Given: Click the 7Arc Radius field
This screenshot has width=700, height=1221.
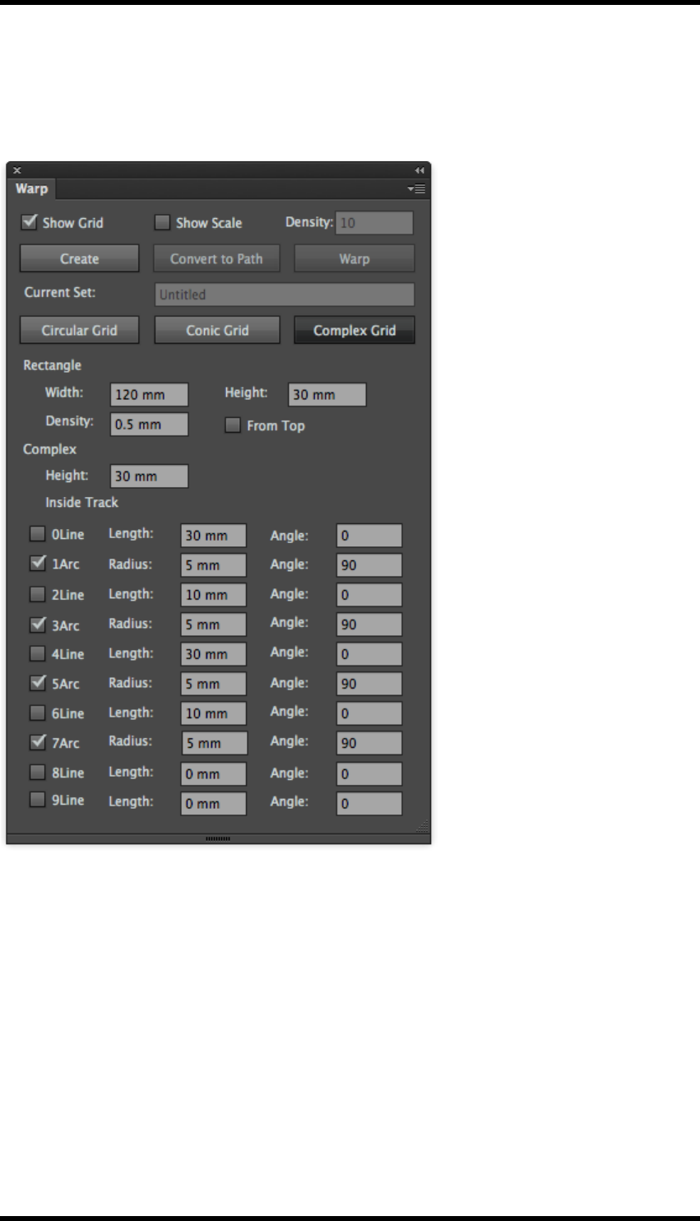Looking at the screenshot, I should pyautogui.click(x=214, y=743).
